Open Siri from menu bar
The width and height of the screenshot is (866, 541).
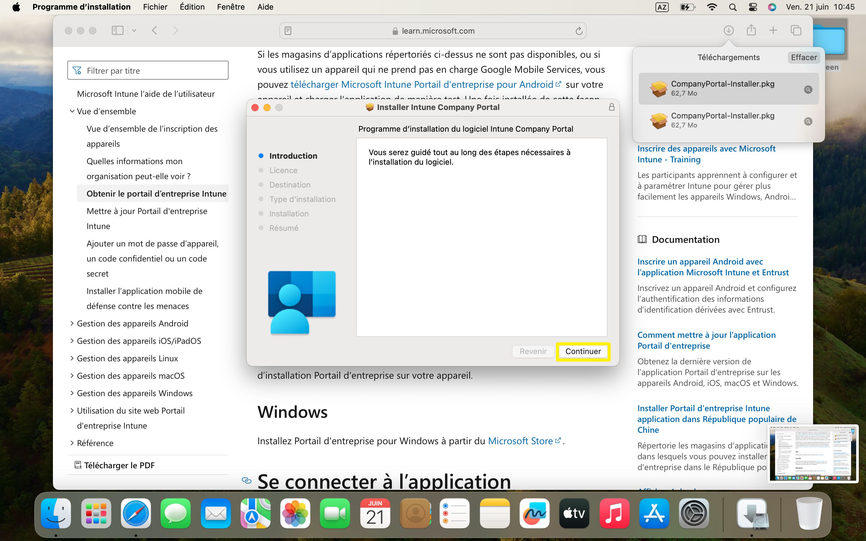[772, 7]
